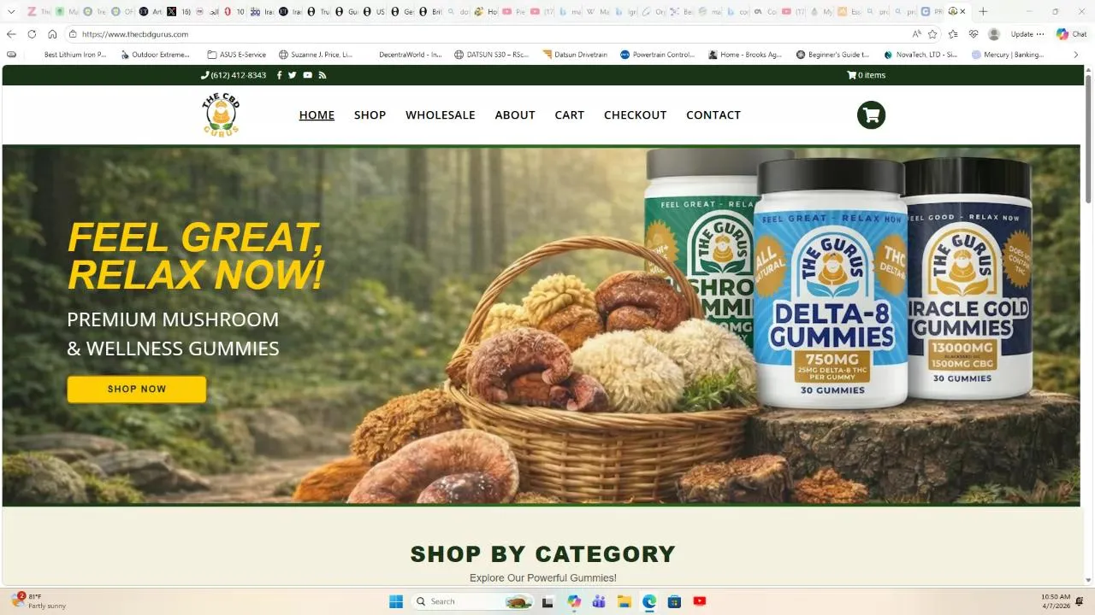The width and height of the screenshot is (1095, 615).
Task: Open the RSS feed icon
Action: [x=323, y=75]
